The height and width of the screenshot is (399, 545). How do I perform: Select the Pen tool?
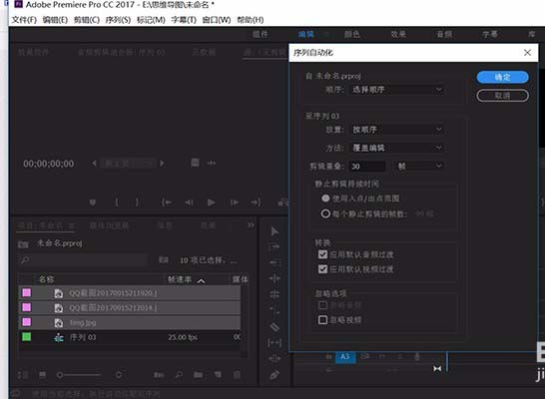click(274, 375)
